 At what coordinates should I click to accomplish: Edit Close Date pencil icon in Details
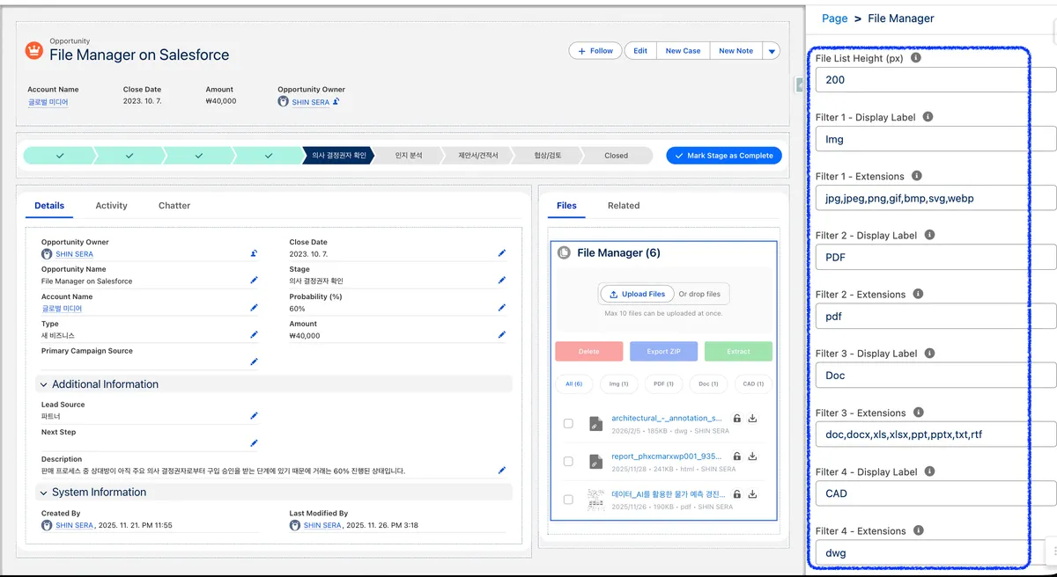502,252
